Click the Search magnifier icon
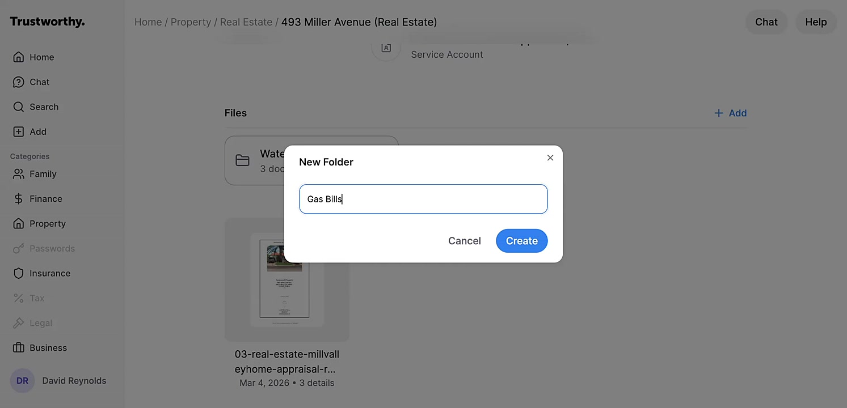Viewport: 847px width, 408px height. pos(19,107)
